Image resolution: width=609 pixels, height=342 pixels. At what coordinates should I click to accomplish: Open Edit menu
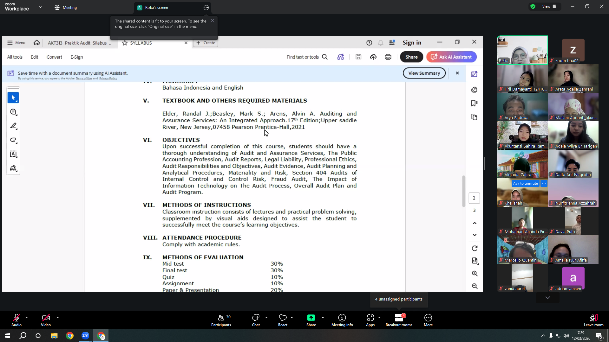tap(34, 57)
